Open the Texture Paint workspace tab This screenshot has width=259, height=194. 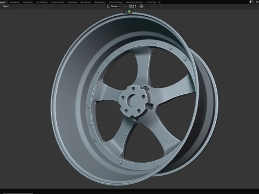tap(58, 2)
